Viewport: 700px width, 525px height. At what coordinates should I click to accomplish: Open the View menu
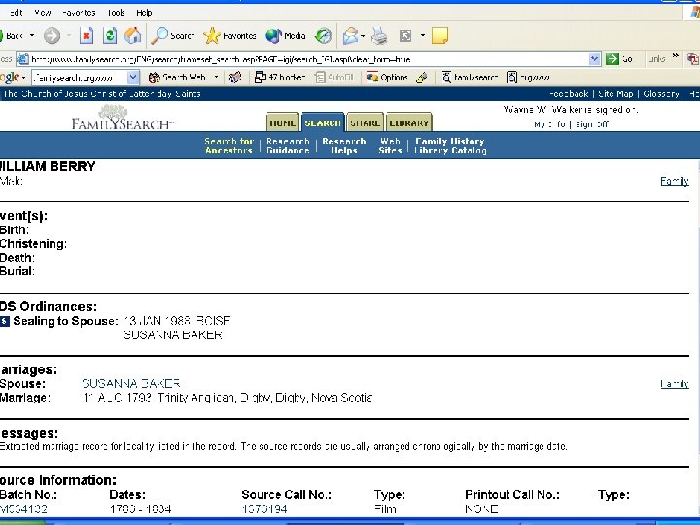pyautogui.click(x=43, y=13)
